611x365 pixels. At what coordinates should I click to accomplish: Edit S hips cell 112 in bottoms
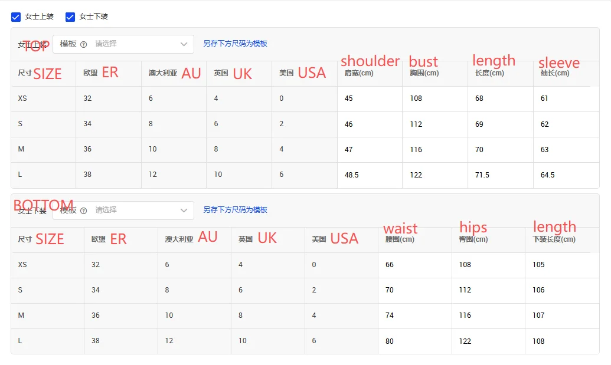click(x=488, y=290)
